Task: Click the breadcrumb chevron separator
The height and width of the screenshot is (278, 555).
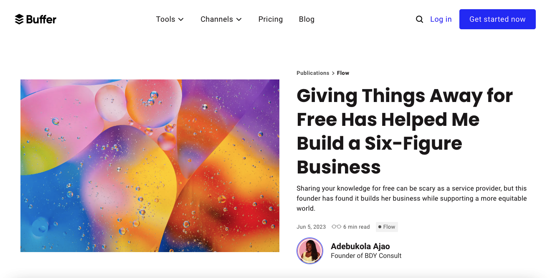Action: point(333,73)
